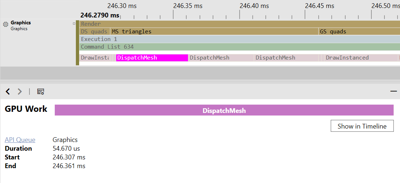
Task: Click the bold Graphics row title
Action: coord(21,23)
